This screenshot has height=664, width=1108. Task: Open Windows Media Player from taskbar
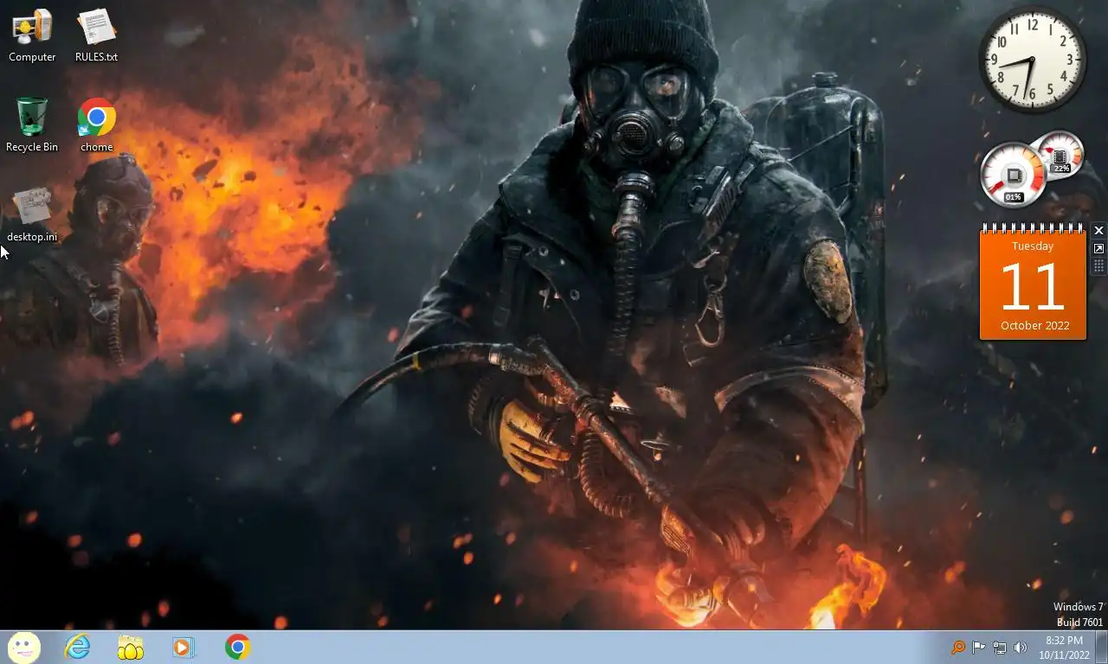point(184,647)
